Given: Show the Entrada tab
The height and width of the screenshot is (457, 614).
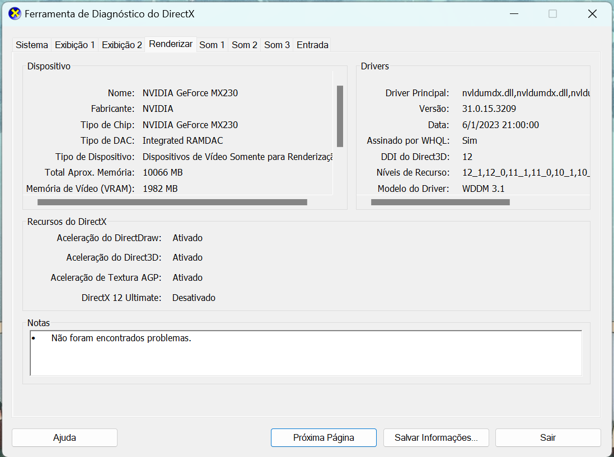Looking at the screenshot, I should coord(312,45).
